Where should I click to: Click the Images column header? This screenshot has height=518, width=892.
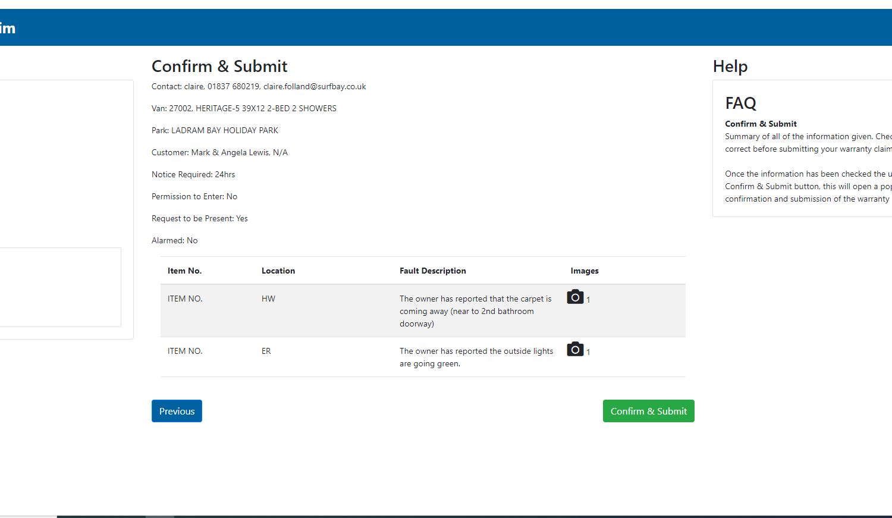(x=585, y=271)
